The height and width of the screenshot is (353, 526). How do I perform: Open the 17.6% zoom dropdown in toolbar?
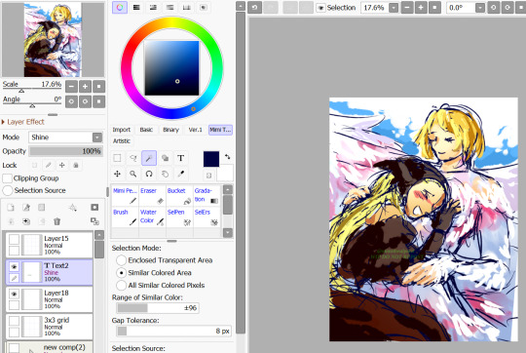[x=394, y=8]
